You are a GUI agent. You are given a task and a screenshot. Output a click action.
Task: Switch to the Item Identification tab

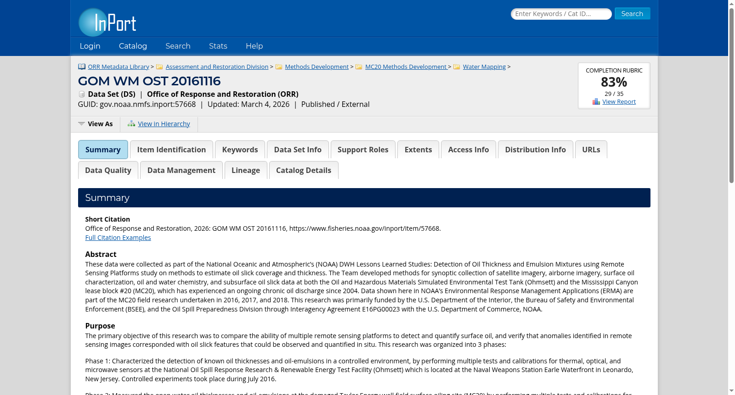(x=171, y=150)
